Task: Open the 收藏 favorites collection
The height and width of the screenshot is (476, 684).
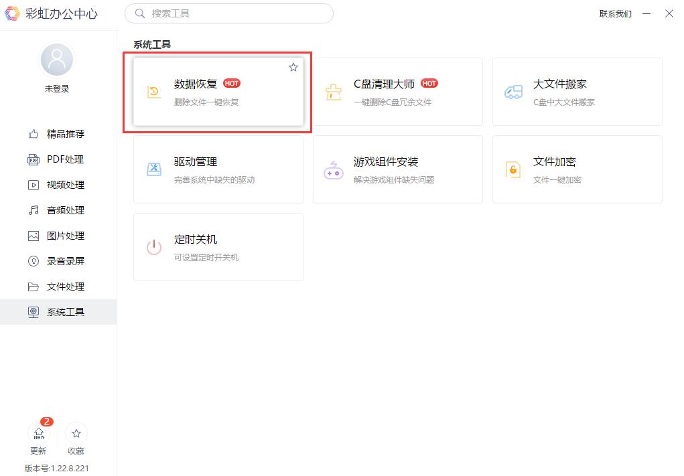Action: [x=76, y=435]
